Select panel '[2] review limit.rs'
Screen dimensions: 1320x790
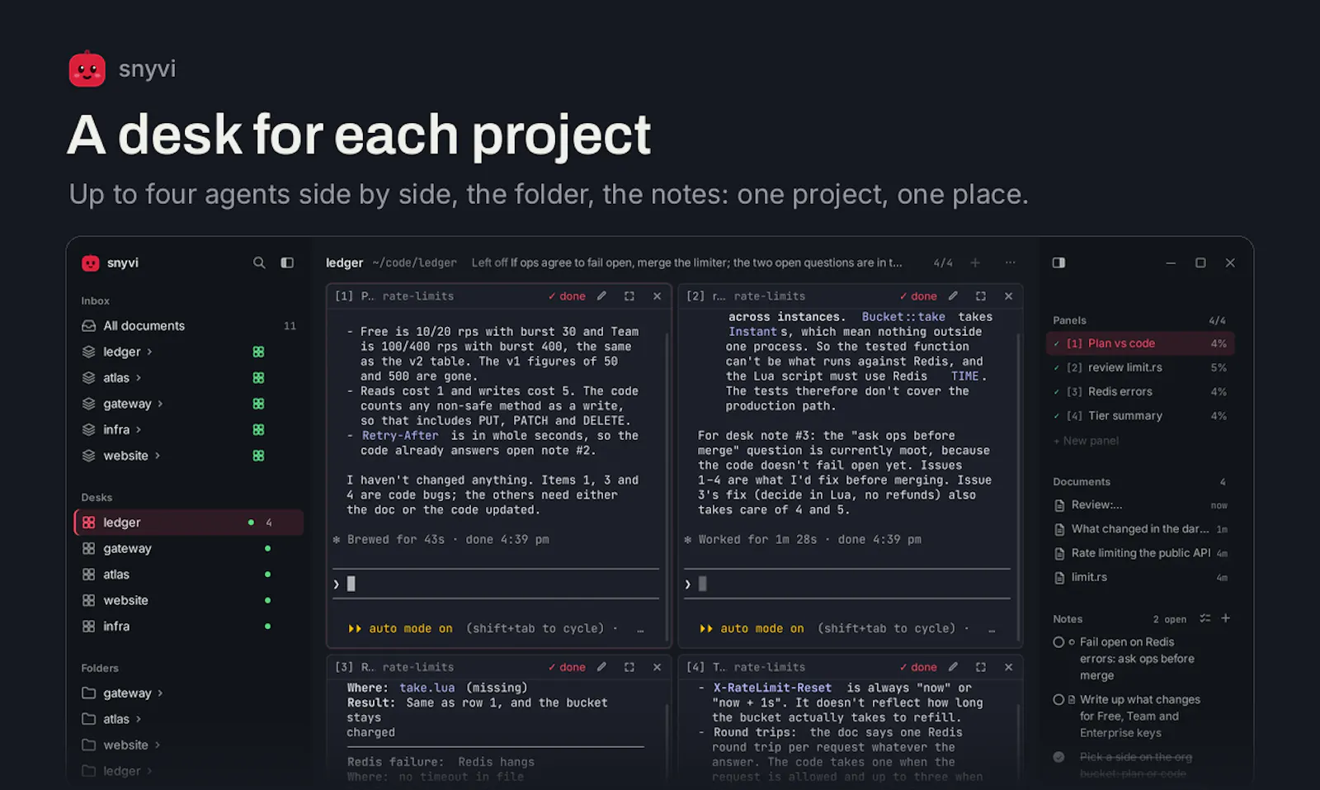tap(1140, 367)
